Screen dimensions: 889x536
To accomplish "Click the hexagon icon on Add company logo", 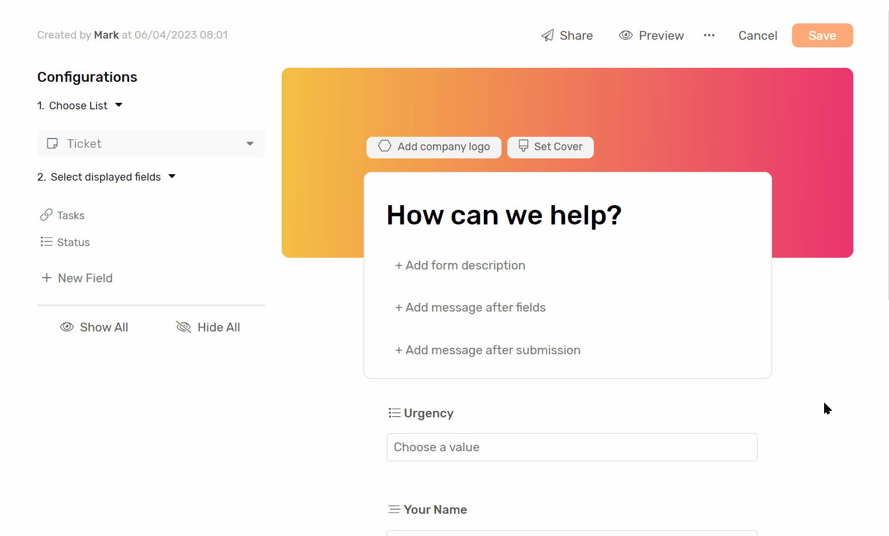I will coord(385,146).
